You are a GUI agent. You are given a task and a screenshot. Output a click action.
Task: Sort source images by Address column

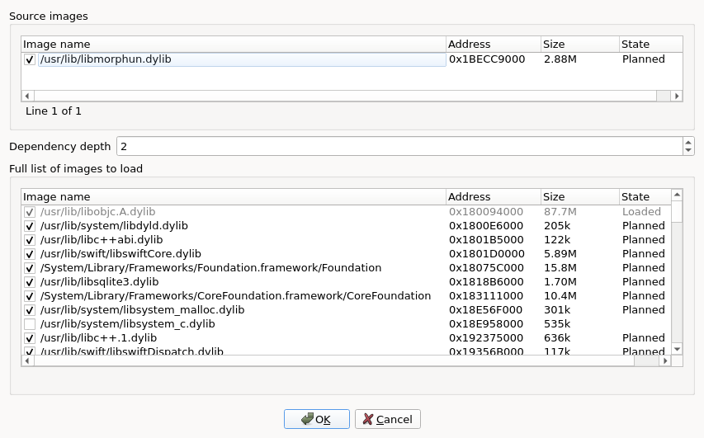tap(494, 44)
